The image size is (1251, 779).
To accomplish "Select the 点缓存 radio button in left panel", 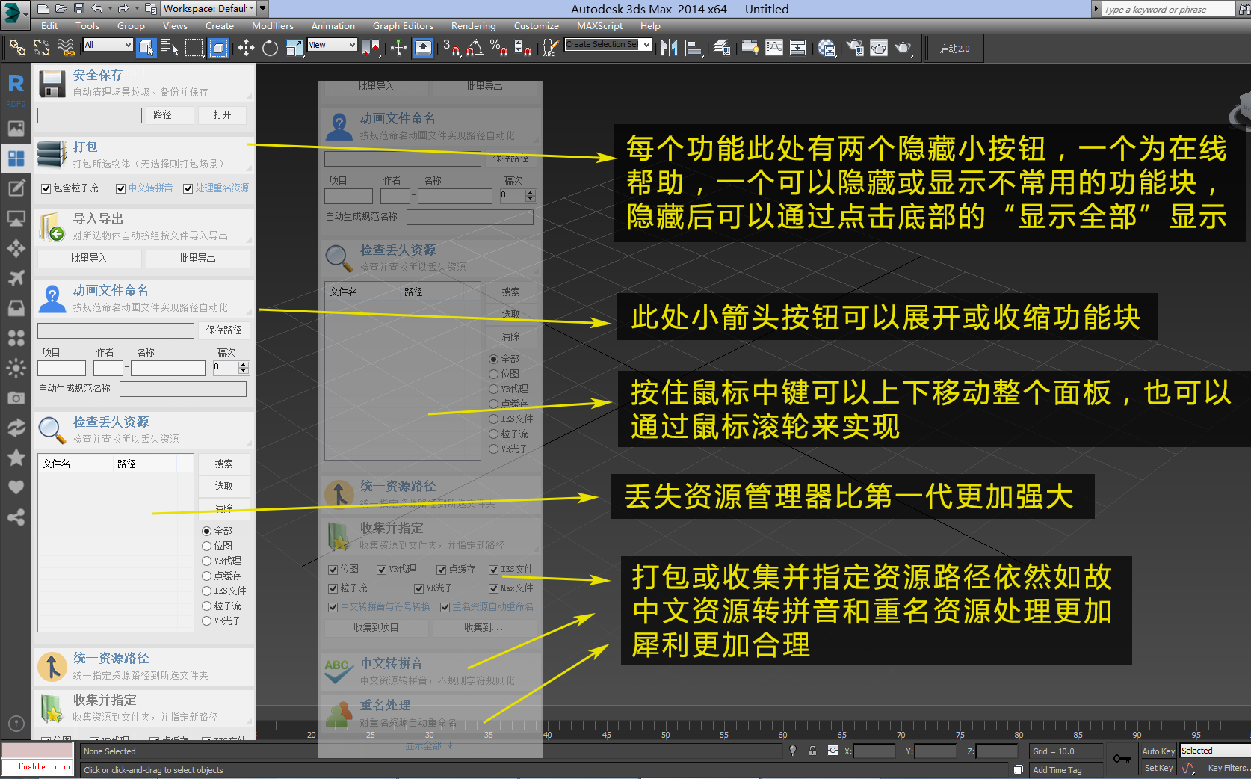I will 207,576.
